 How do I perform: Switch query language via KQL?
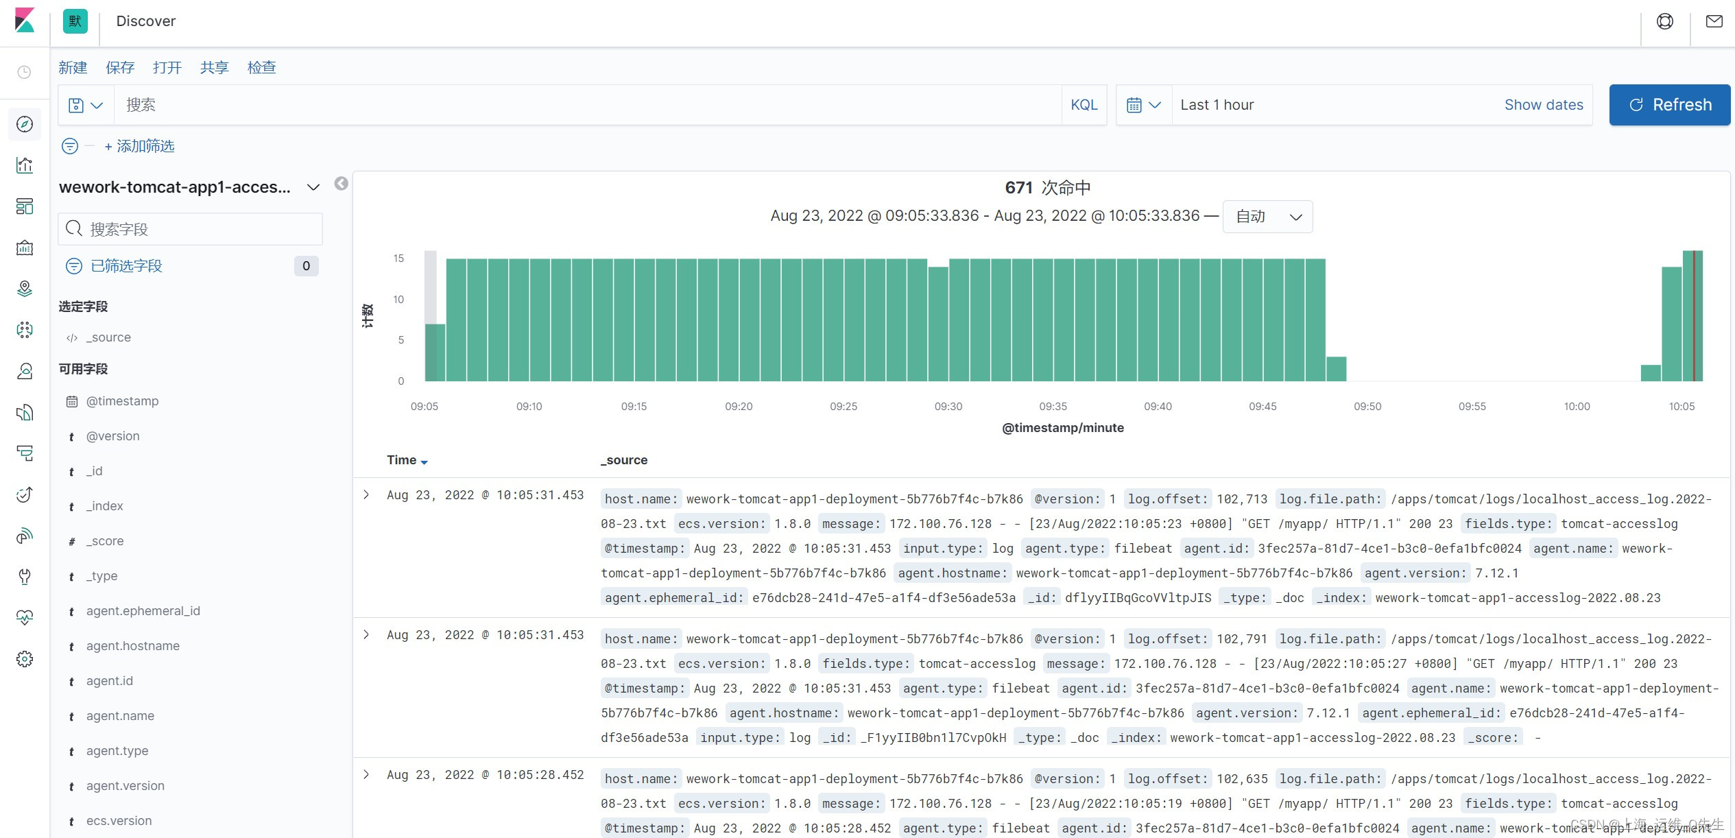(1084, 105)
